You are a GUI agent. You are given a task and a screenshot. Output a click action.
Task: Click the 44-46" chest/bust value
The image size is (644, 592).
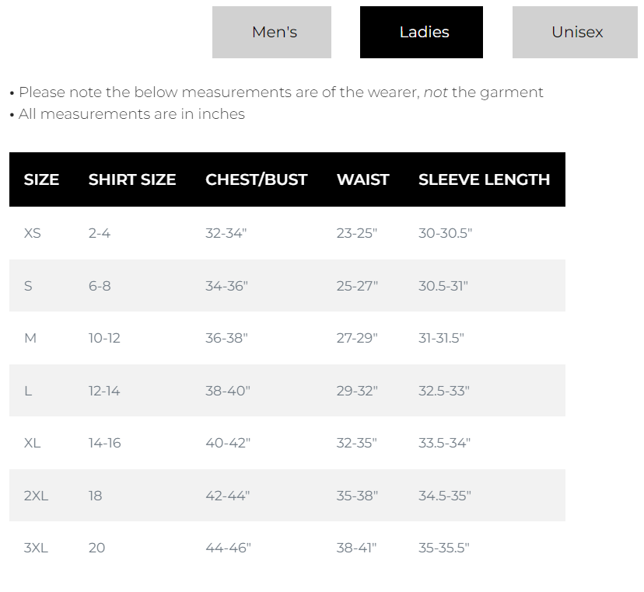pos(228,548)
